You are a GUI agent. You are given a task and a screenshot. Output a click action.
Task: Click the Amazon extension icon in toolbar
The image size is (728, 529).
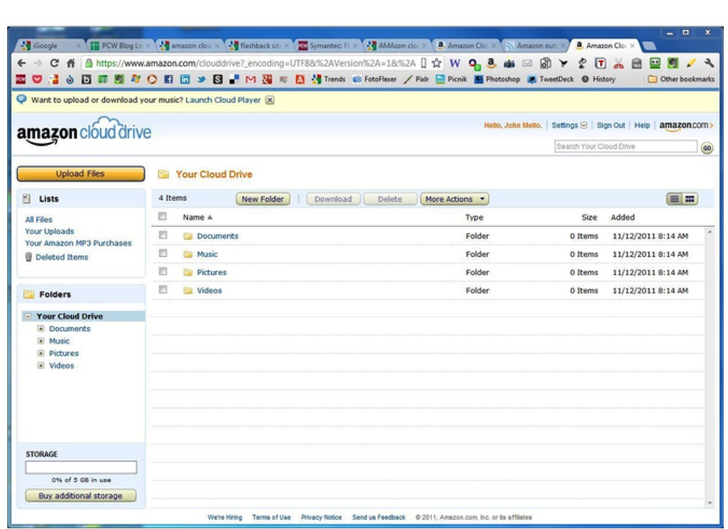click(x=491, y=63)
